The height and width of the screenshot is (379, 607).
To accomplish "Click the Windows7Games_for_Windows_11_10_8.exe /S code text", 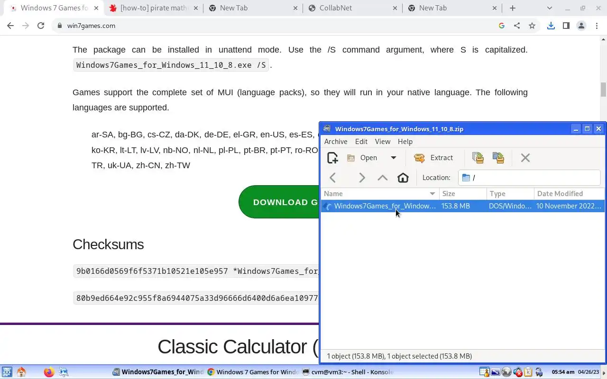I will point(171,65).
